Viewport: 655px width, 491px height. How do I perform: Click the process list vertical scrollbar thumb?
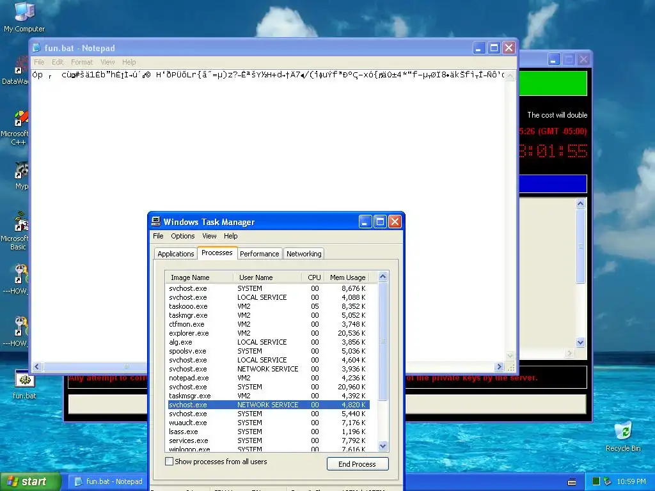[383, 341]
